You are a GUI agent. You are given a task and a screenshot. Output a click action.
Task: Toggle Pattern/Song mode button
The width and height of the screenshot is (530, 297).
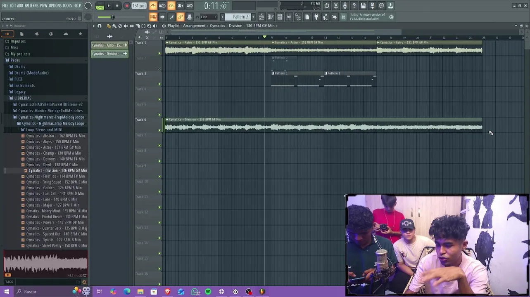[x=100, y=6]
